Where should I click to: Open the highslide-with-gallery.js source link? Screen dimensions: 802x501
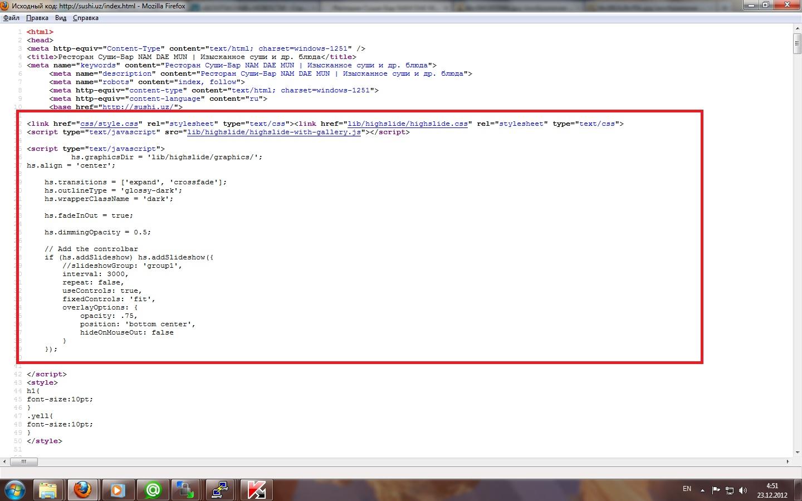click(x=274, y=132)
